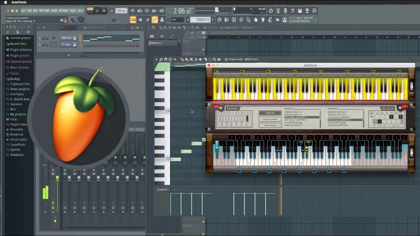The height and width of the screenshot is (236, 420).
Task: Click the question mark help icon
Action: pos(292,10)
